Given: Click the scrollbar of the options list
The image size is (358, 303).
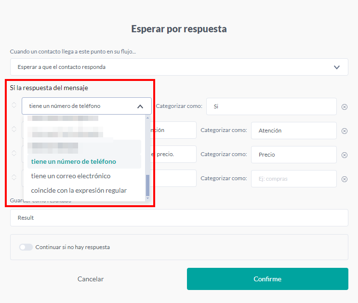Looking at the screenshot, I should coord(147,185).
